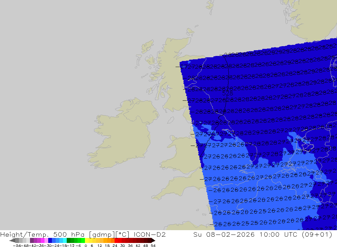Select the 'ICON-D2' model name text
This screenshot has width=337, height=247.
pyautogui.click(x=150, y=234)
